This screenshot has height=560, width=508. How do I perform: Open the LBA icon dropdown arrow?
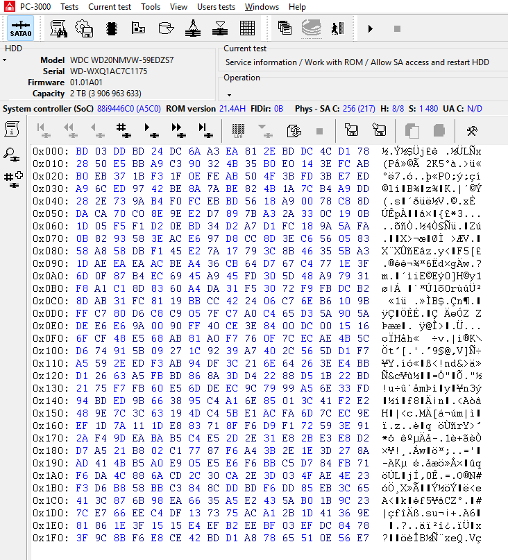tap(264, 130)
